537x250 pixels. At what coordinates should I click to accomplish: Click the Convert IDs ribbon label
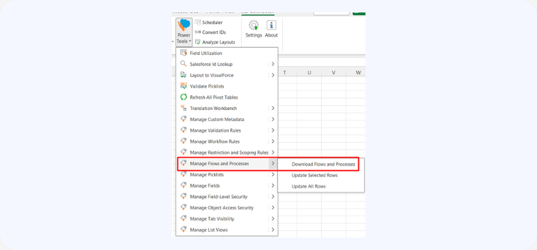tap(214, 32)
